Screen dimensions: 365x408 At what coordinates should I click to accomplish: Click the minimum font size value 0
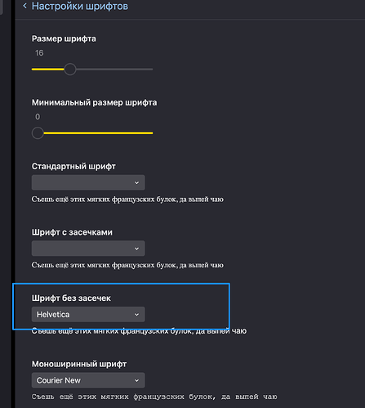38,117
